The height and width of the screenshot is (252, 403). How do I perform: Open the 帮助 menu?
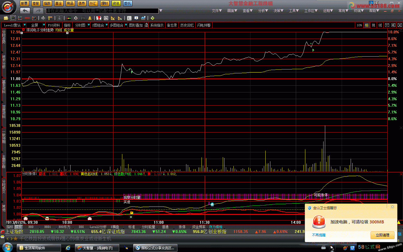pyautogui.click(x=374, y=11)
